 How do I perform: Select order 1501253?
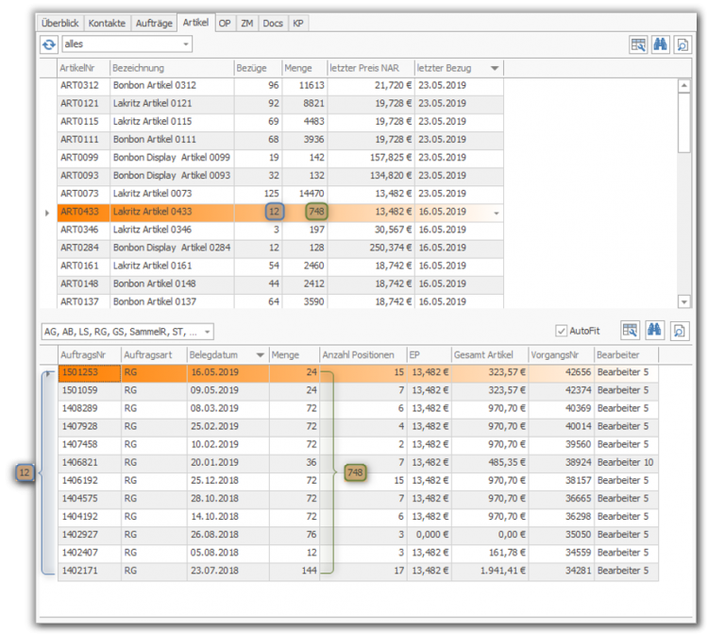pyautogui.click(x=358, y=373)
